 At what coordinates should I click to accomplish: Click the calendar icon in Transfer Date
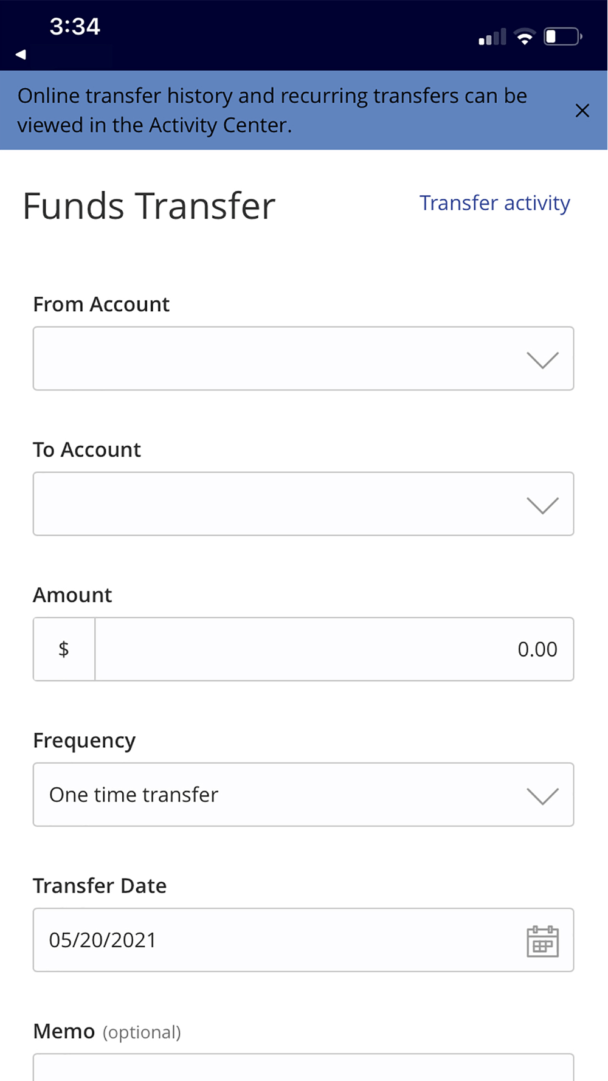pos(542,941)
